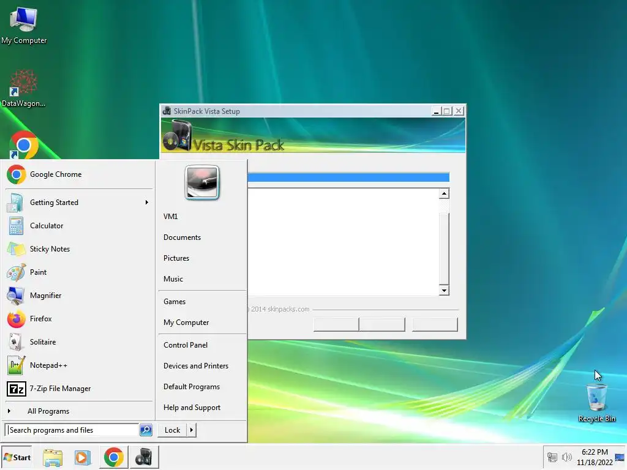Click the installer progress bar

click(x=348, y=177)
